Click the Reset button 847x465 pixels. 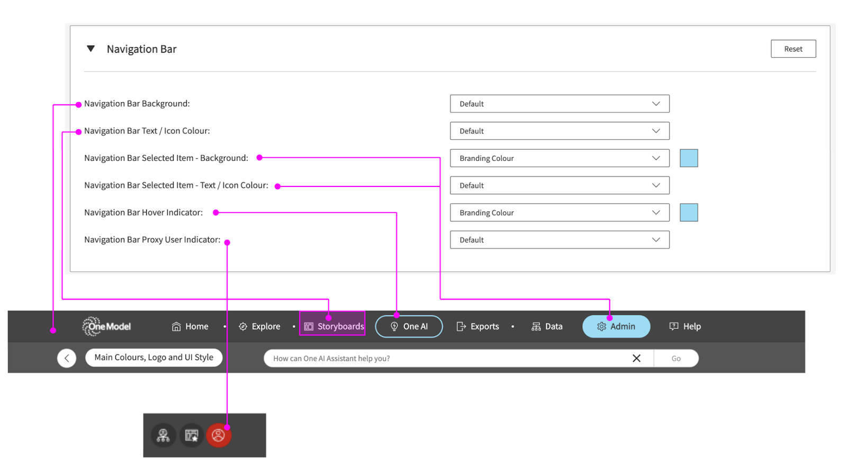tap(792, 49)
